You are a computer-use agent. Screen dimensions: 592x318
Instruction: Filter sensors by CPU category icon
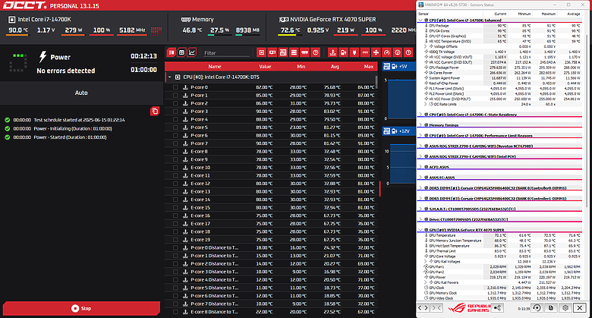coord(261,52)
